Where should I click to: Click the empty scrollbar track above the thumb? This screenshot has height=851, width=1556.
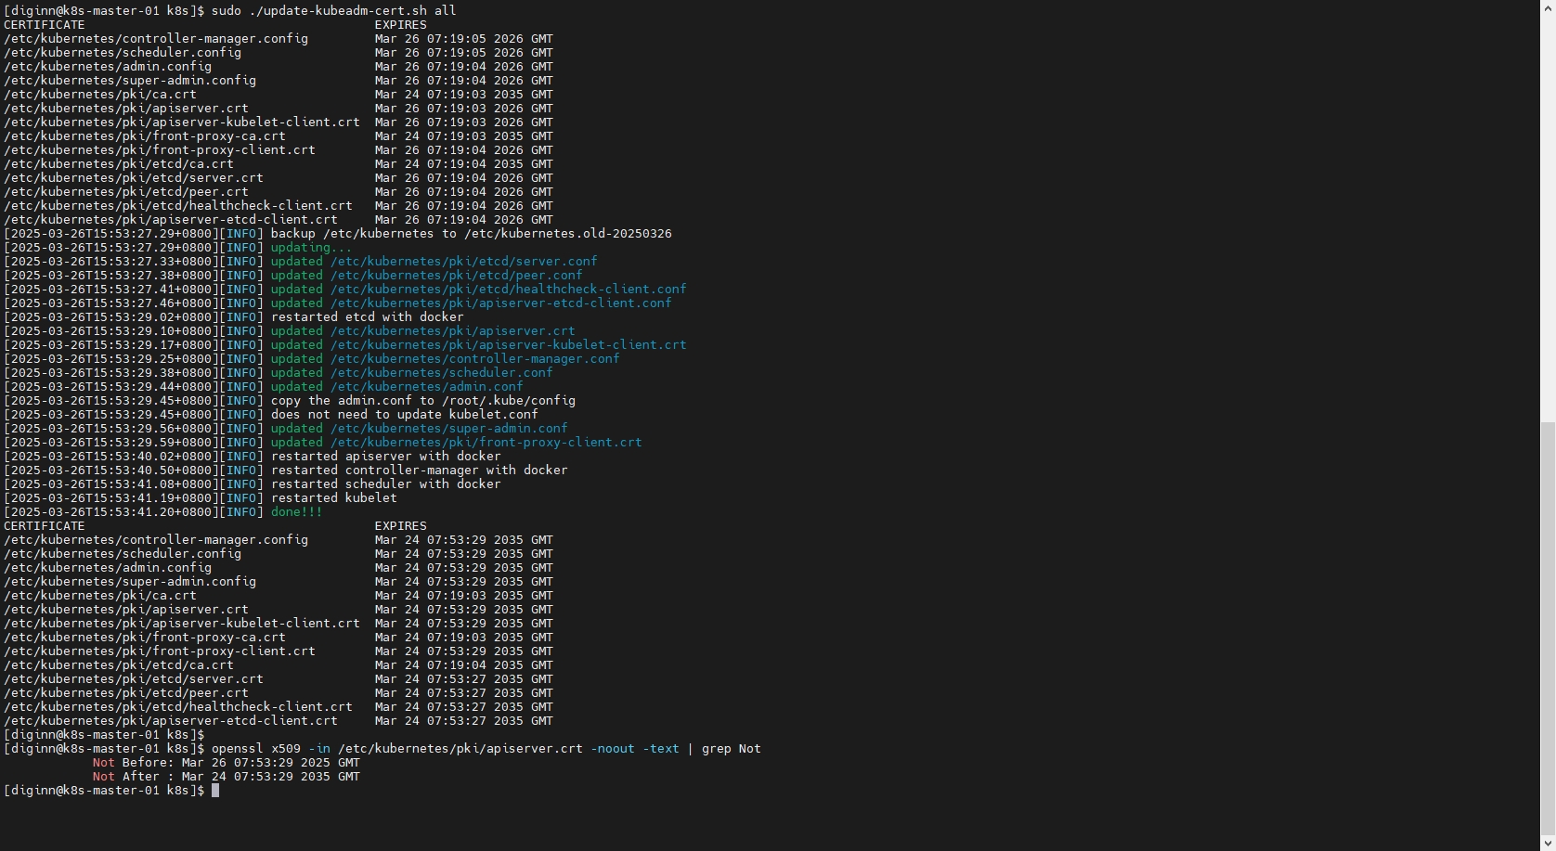[x=1548, y=213]
